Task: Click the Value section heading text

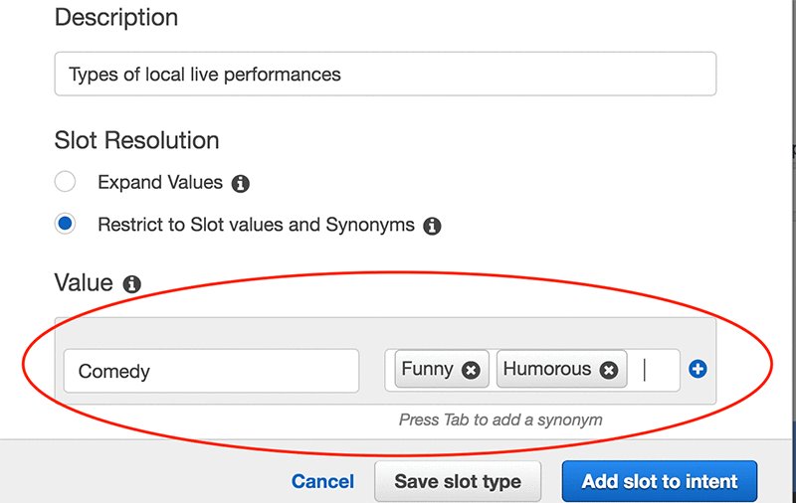Action: 84,283
